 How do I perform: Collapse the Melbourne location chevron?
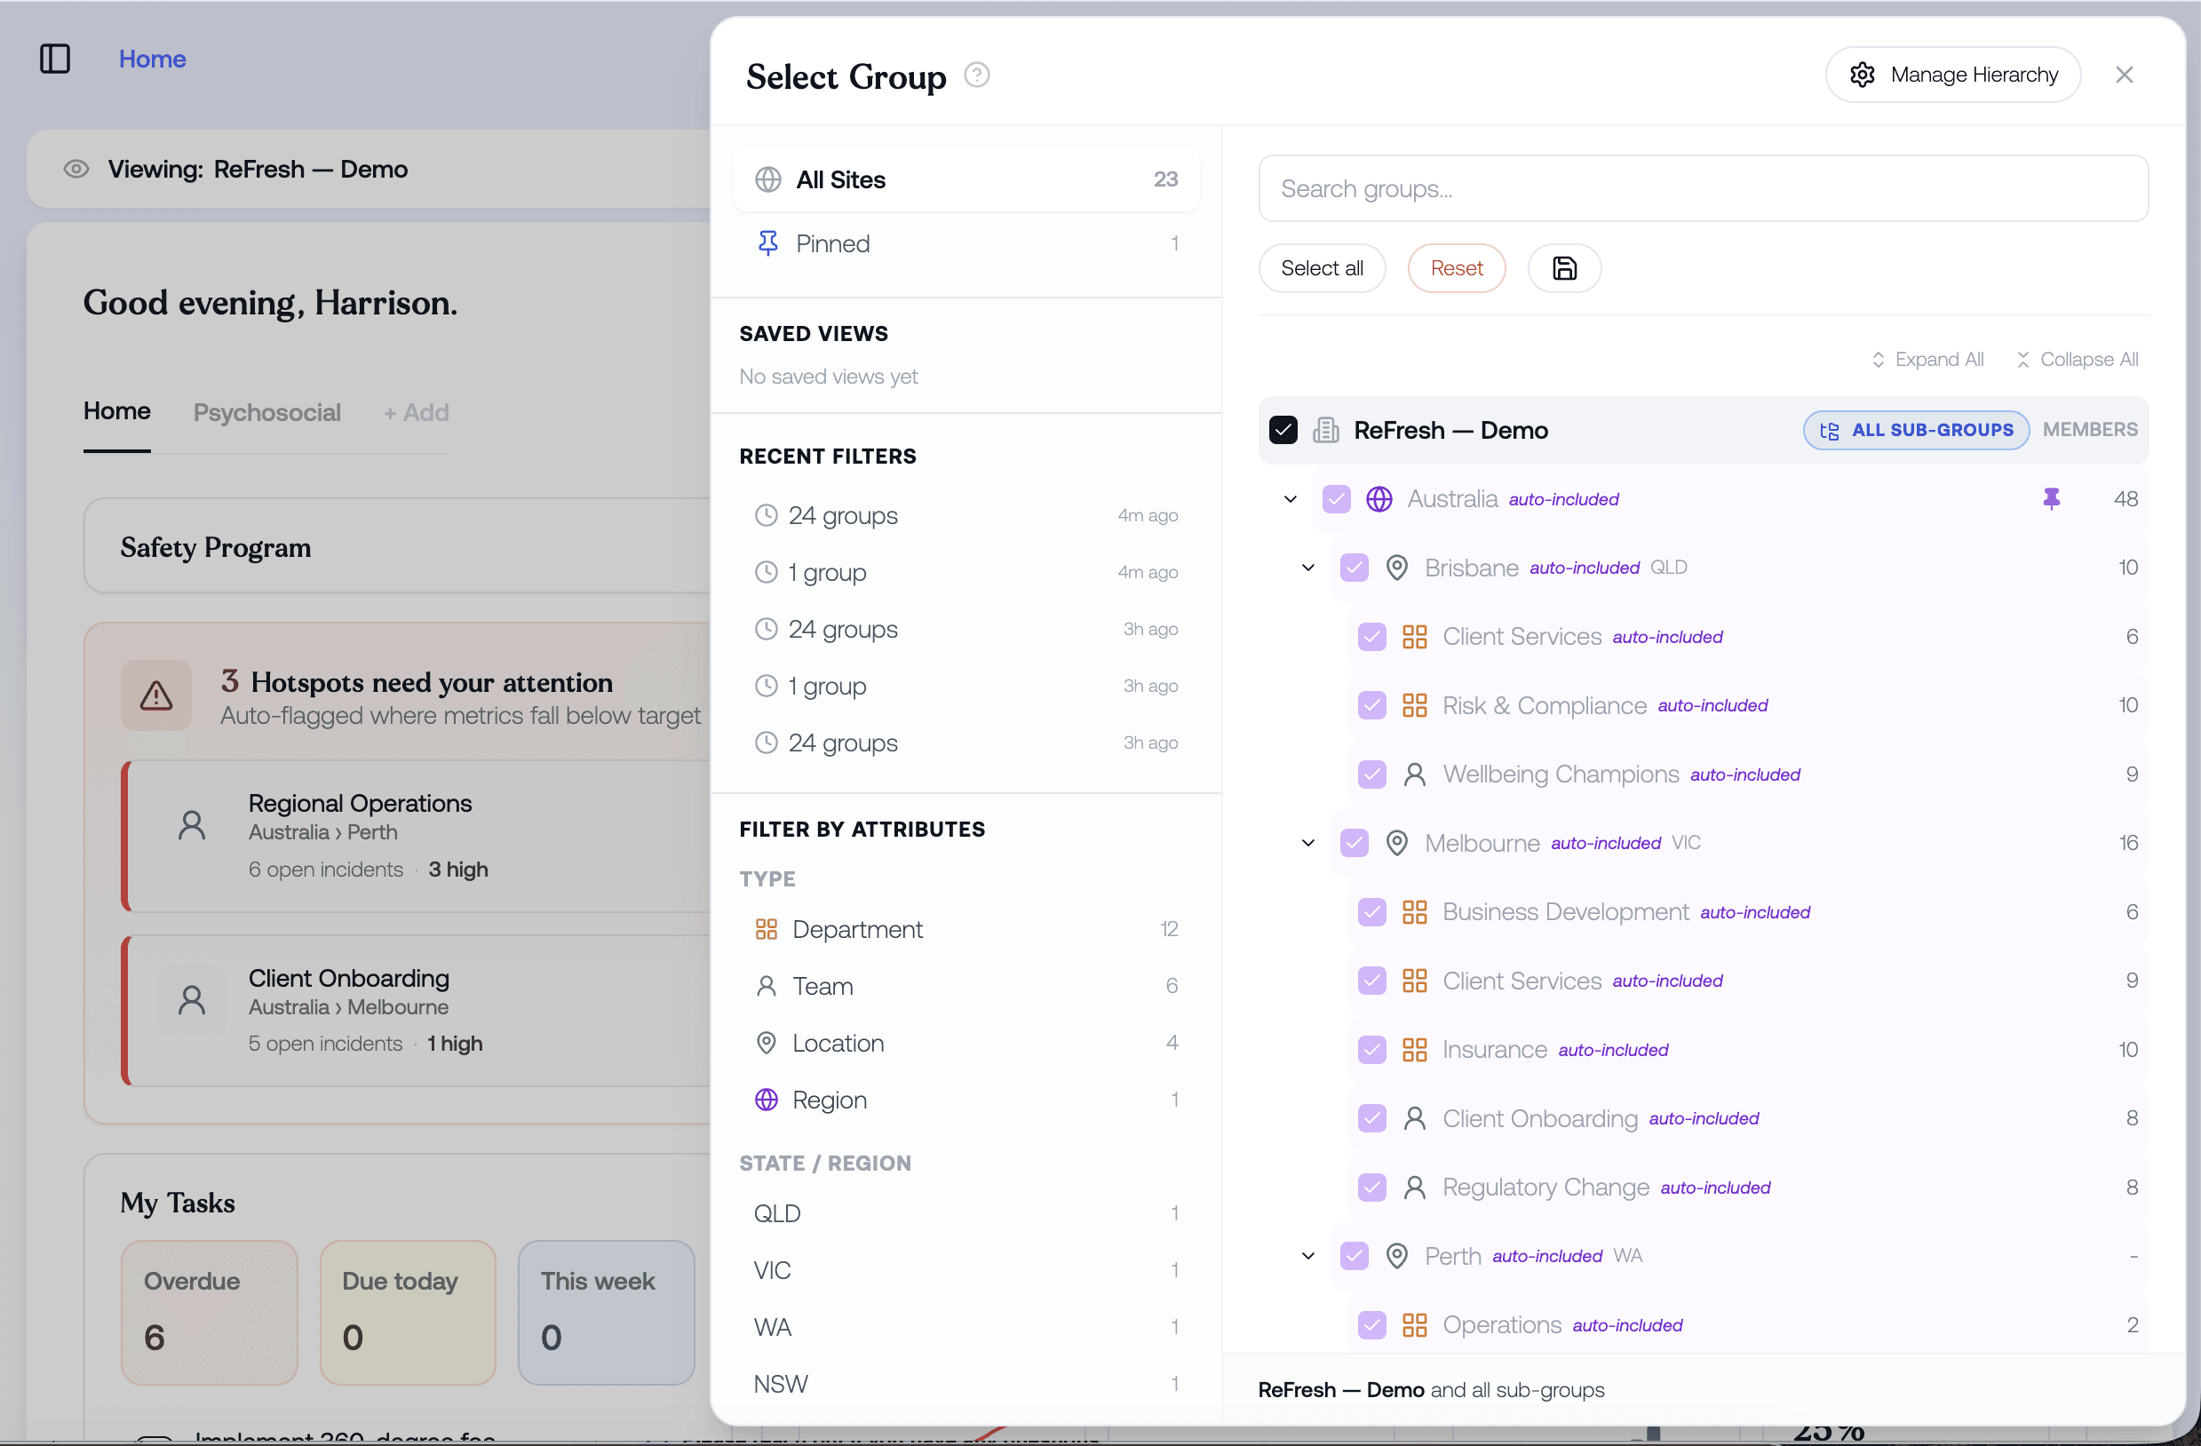(1307, 843)
